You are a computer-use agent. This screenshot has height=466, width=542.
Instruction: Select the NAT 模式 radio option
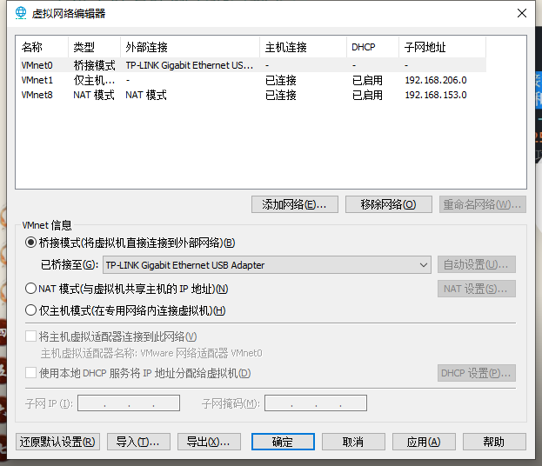click(30, 289)
